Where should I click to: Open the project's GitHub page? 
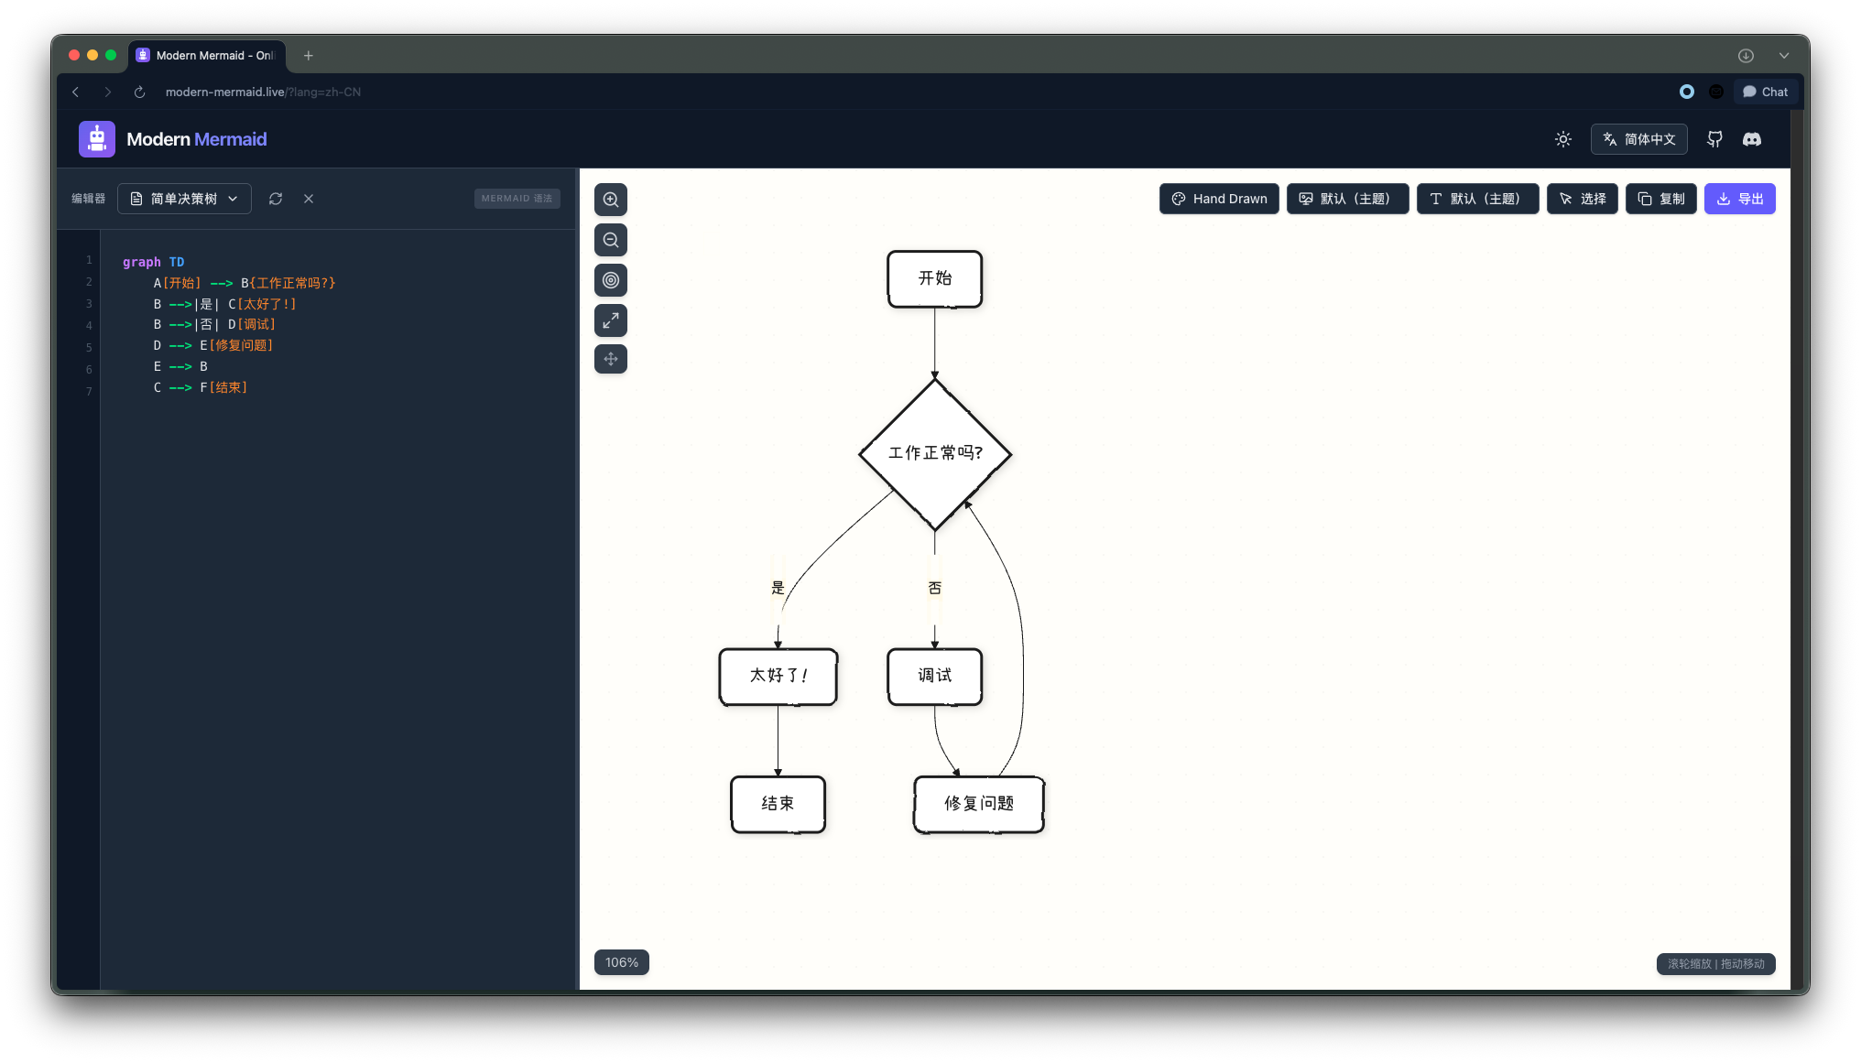(x=1714, y=139)
